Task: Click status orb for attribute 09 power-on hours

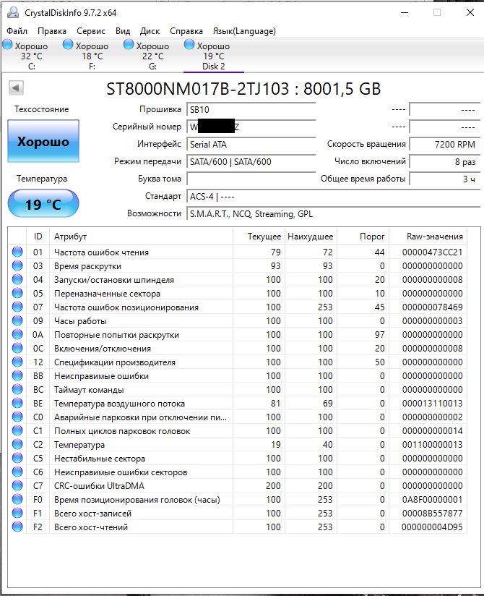Action: pos(17,320)
